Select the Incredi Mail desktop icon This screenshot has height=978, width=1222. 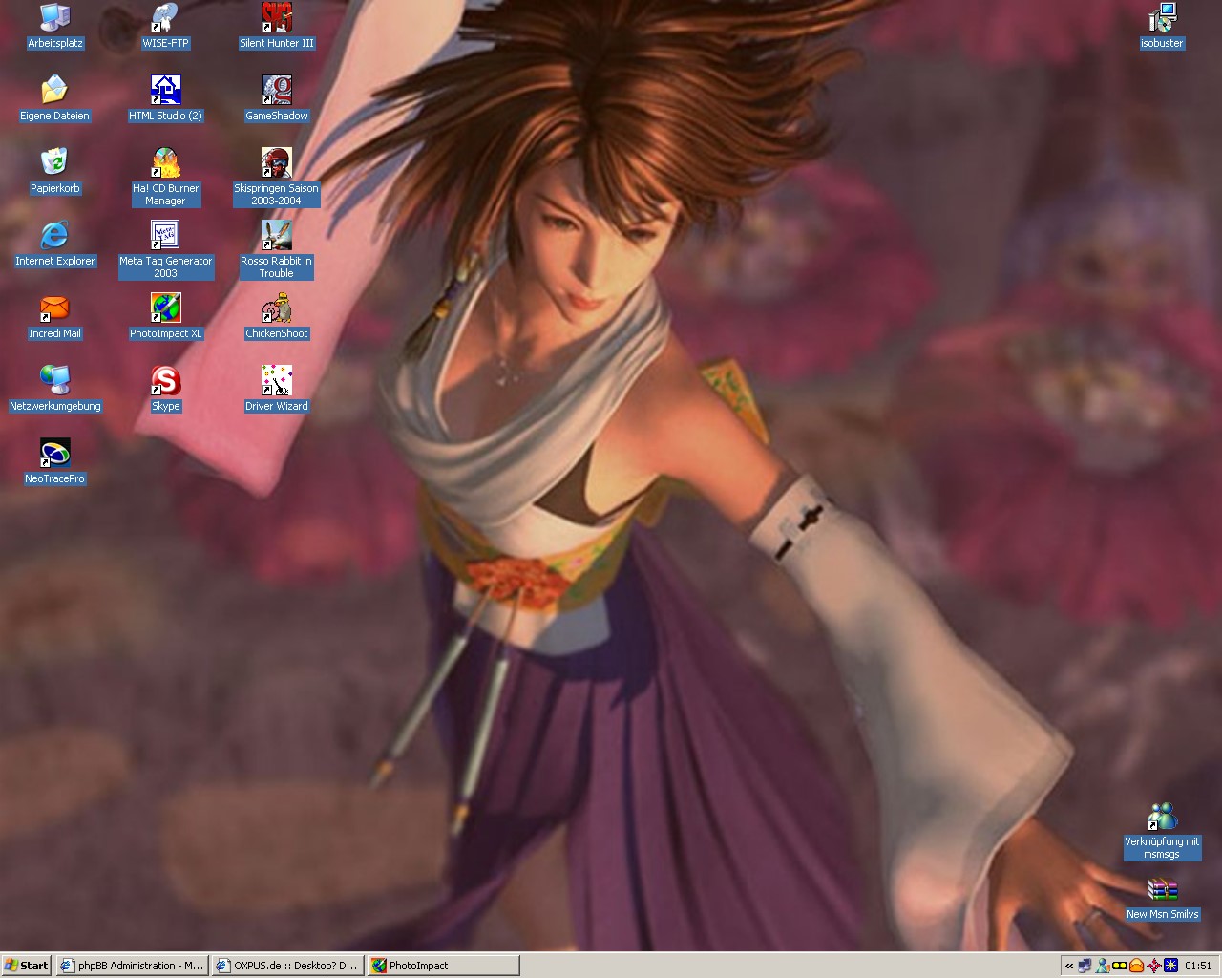(x=55, y=308)
